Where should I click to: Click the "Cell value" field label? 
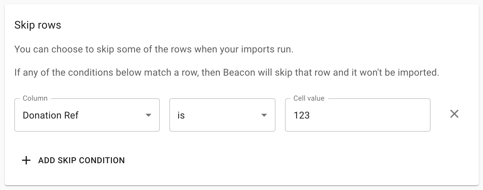(x=309, y=98)
